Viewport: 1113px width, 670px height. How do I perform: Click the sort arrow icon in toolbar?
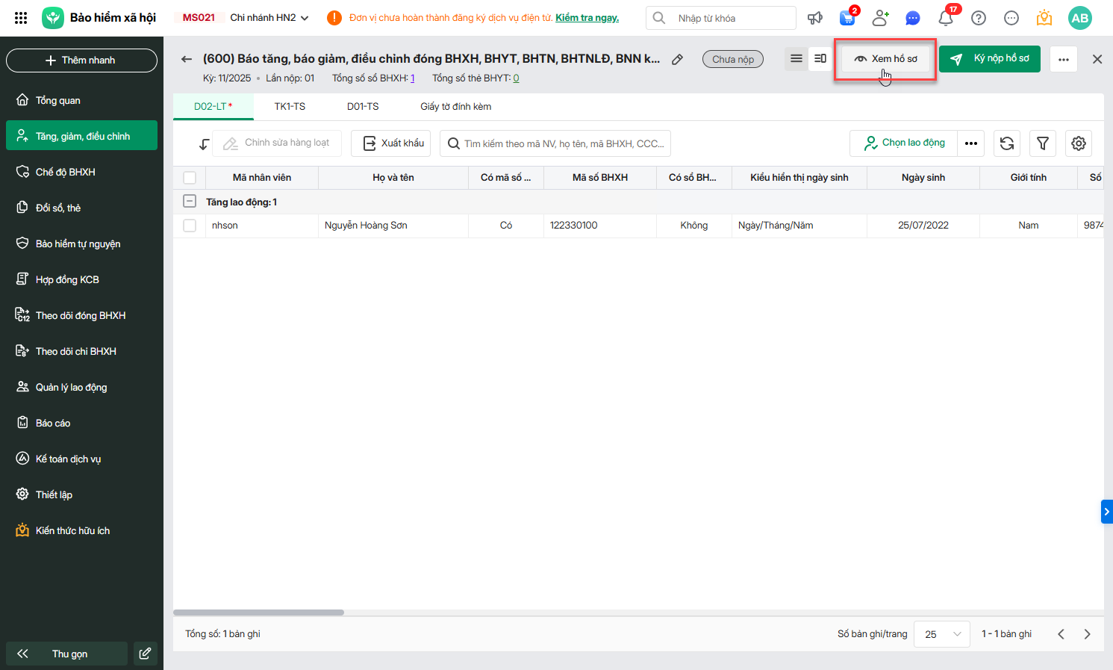tap(204, 143)
